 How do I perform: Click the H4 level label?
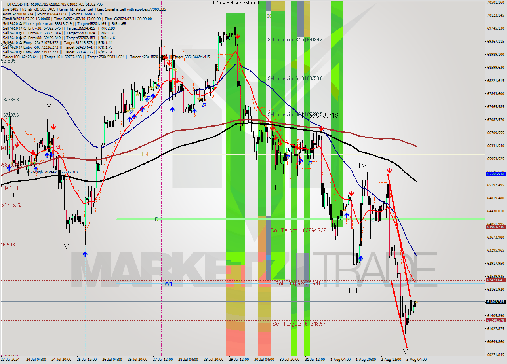pyautogui.click(x=145, y=154)
